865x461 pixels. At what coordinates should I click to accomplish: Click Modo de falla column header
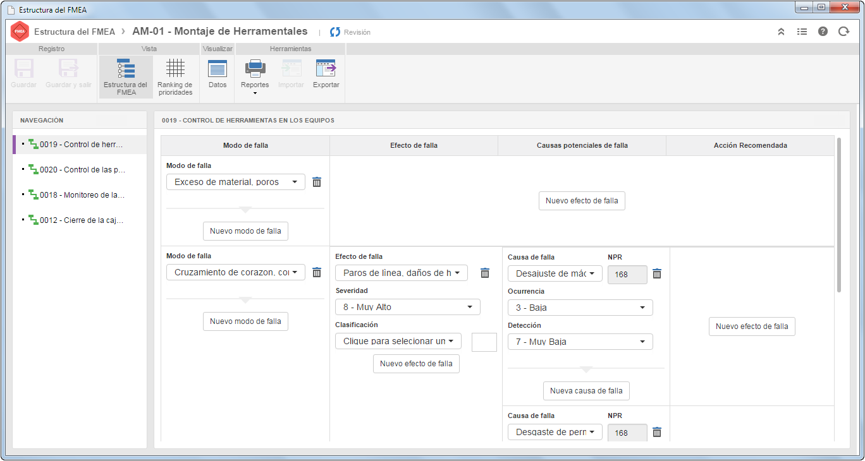(x=245, y=145)
